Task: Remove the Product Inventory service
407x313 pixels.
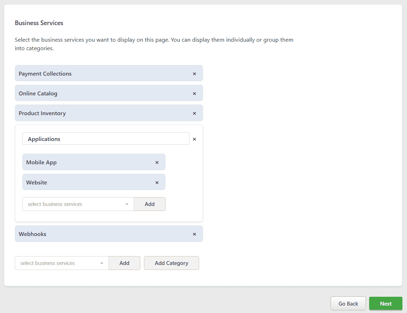Action: [194, 113]
